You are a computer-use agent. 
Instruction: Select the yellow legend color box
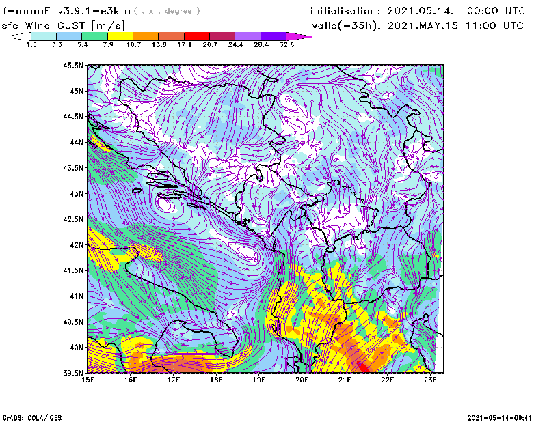coord(120,36)
